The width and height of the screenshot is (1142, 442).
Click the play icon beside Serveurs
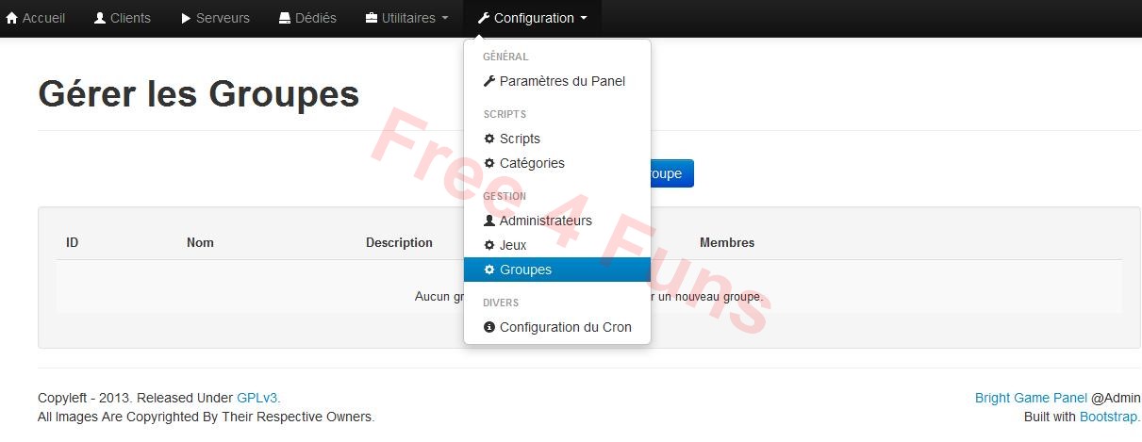(x=186, y=18)
